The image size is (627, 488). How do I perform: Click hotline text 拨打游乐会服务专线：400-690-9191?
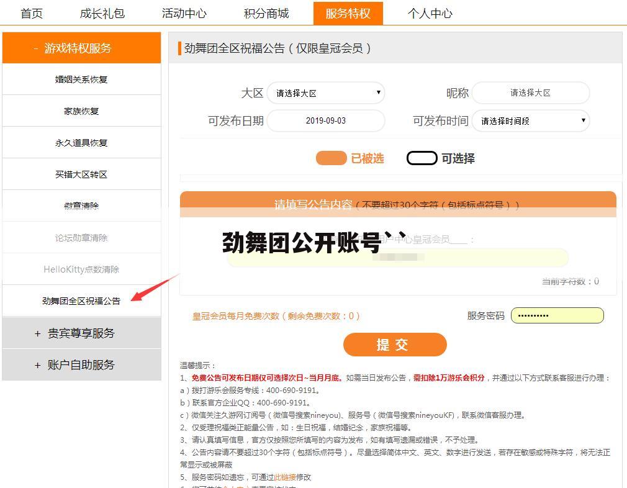(250, 390)
